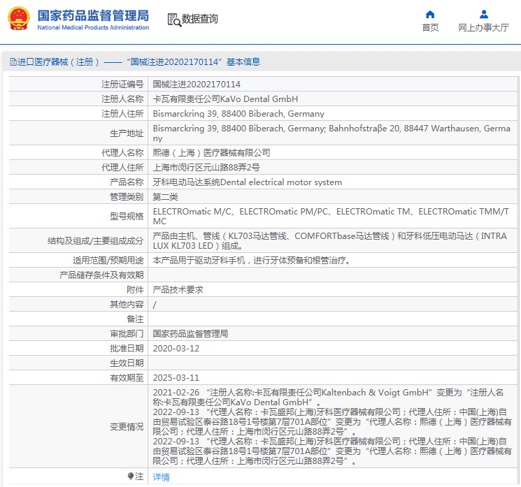
Task: Click the 注册人名称 KaVo Dental GmbH value
Action: 225,99
